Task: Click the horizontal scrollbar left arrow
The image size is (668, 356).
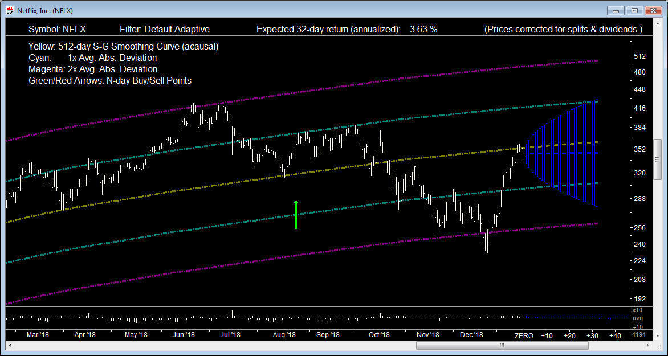Action: (x=9, y=345)
